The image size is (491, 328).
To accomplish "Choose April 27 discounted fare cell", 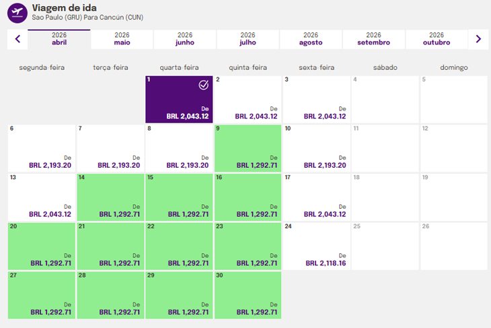I will click(x=42, y=295).
